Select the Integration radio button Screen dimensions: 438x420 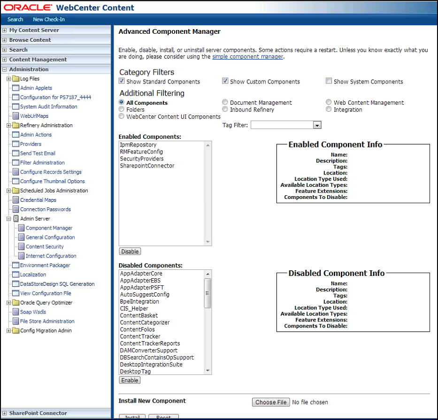329,109
